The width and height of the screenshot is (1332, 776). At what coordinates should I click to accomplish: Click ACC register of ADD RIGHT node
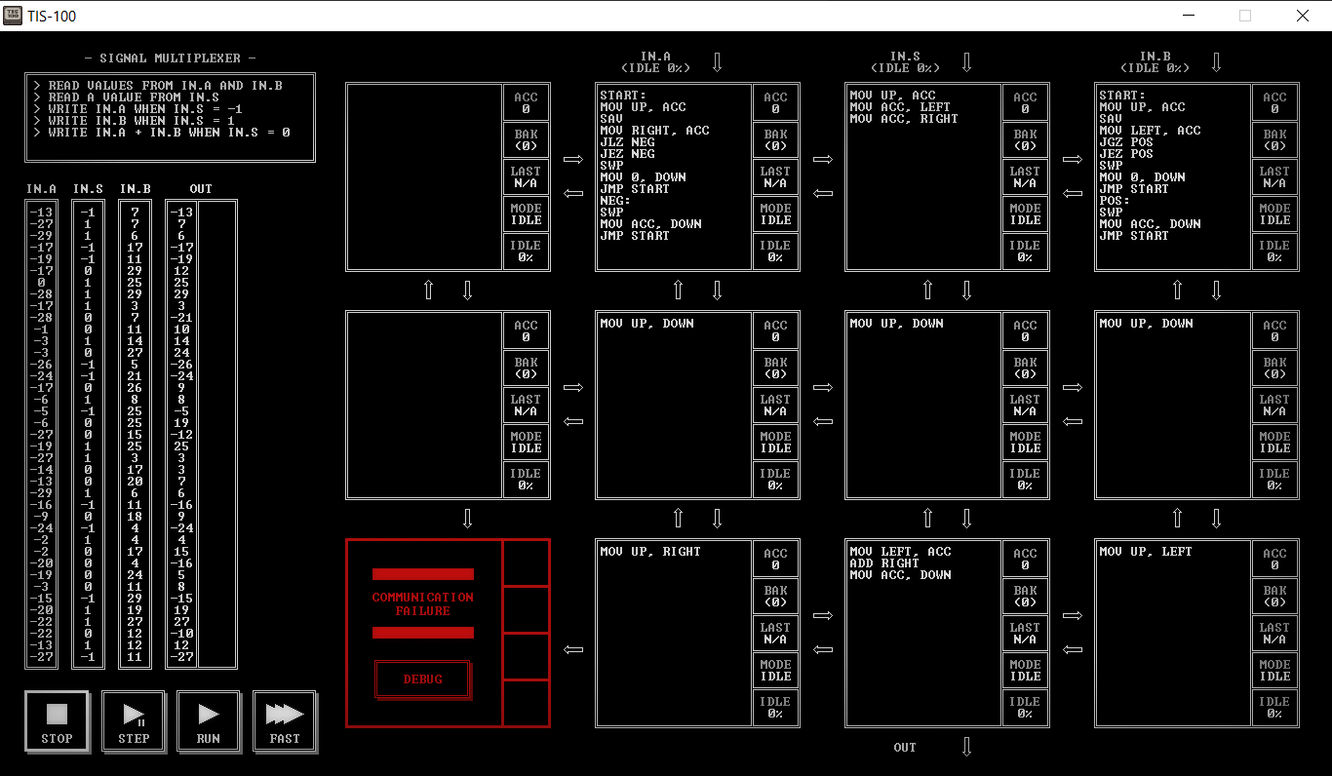coord(1025,559)
